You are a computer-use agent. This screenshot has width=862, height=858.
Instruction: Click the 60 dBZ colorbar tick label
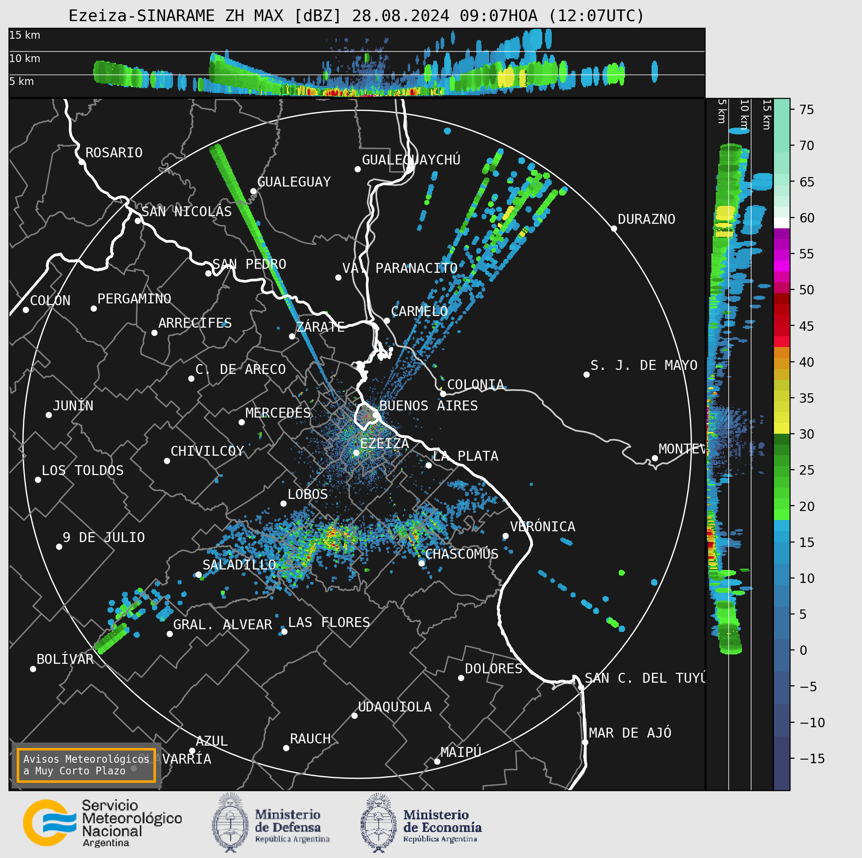(x=807, y=218)
